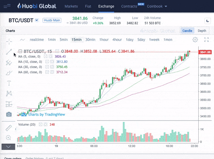Image resolution: width=214 pixels, height=159 pixels.
Task: Open chart settings gear icon
Action: click(x=195, y=39)
